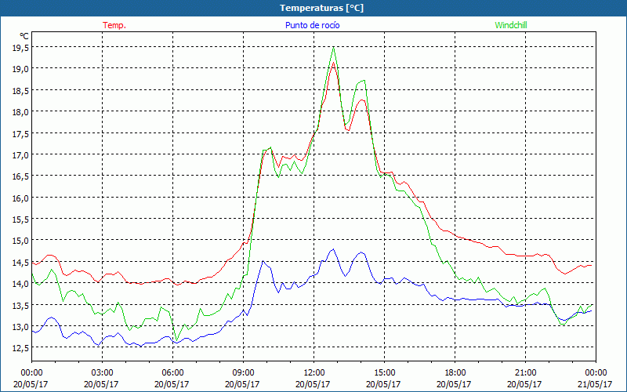Viewport: 627px width, 392px height.
Task: Click the 19,0 y-axis value
Action: (20, 69)
